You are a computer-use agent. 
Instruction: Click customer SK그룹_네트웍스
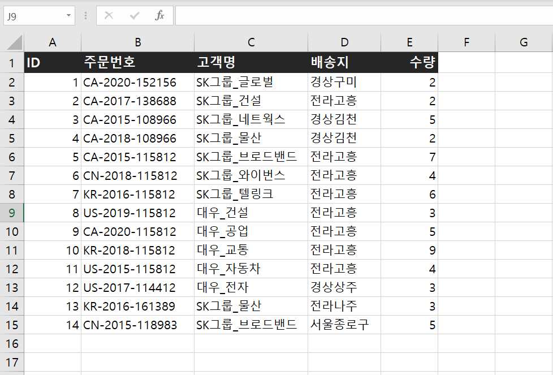click(251, 119)
